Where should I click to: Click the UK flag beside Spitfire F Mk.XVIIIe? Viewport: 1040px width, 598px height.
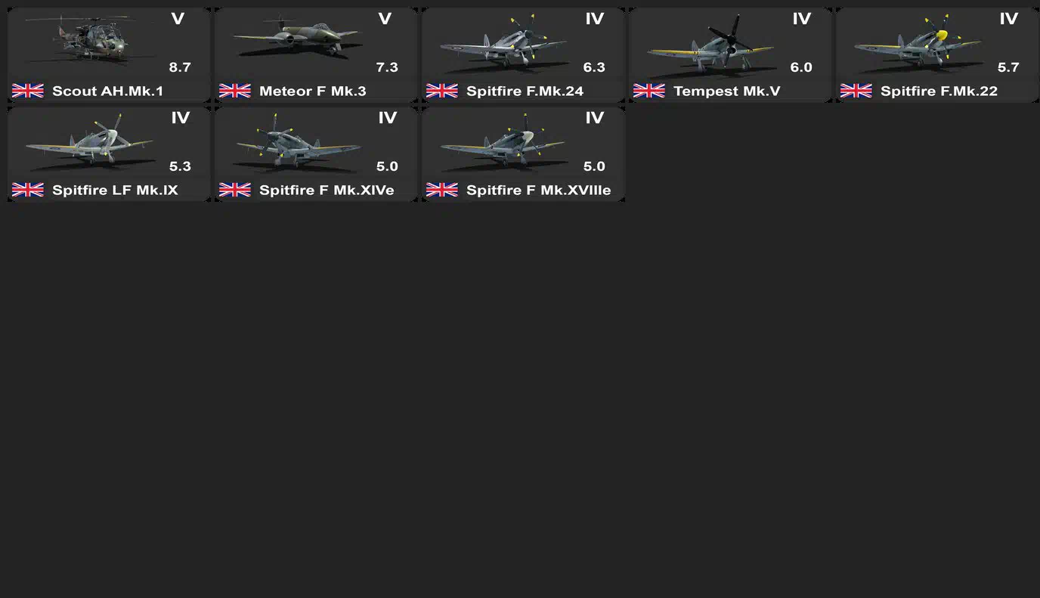(442, 191)
